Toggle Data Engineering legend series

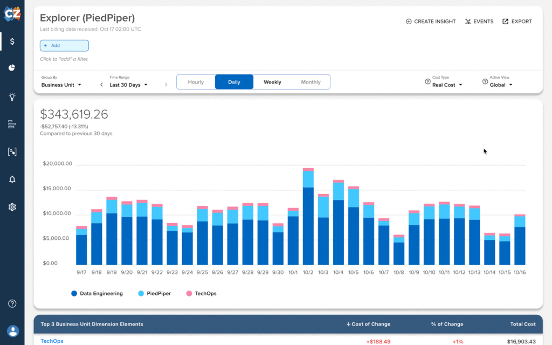97,294
